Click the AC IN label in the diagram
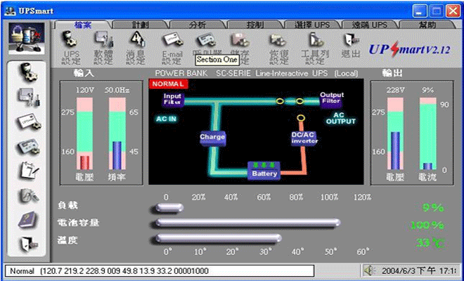 coord(166,119)
